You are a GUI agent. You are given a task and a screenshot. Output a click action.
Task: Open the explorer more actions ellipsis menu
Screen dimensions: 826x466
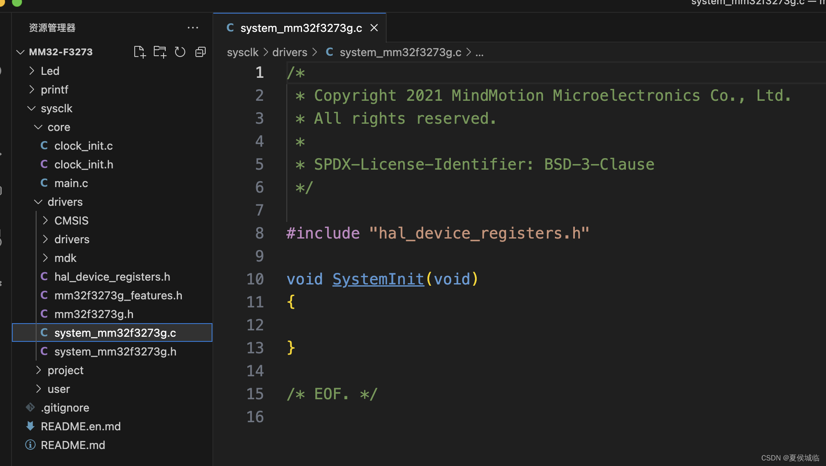(193, 28)
